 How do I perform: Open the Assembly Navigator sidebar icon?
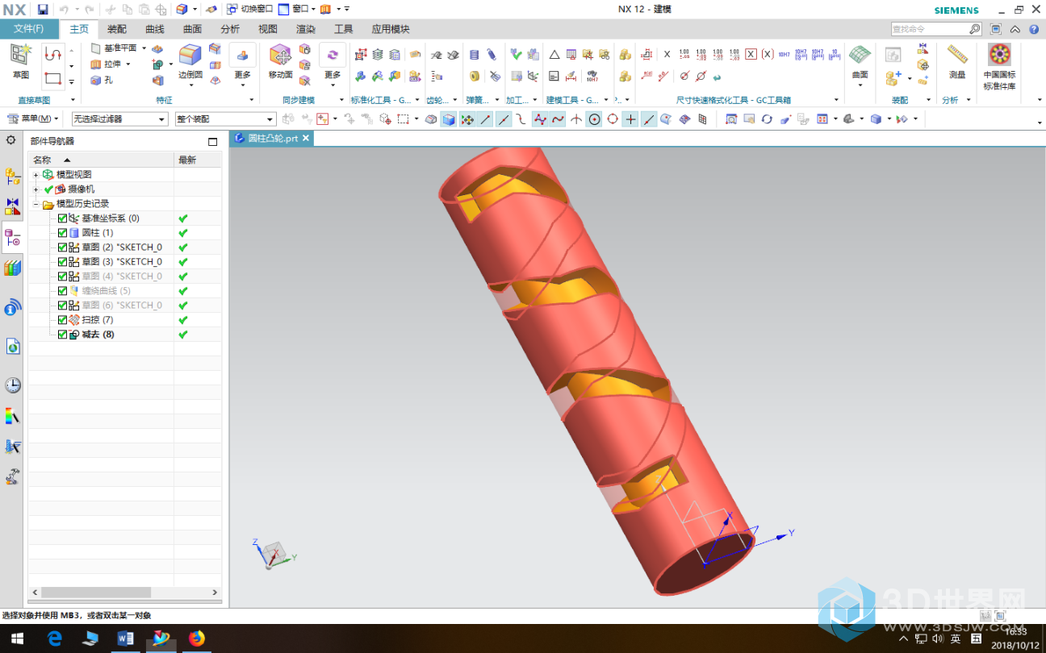point(12,177)
